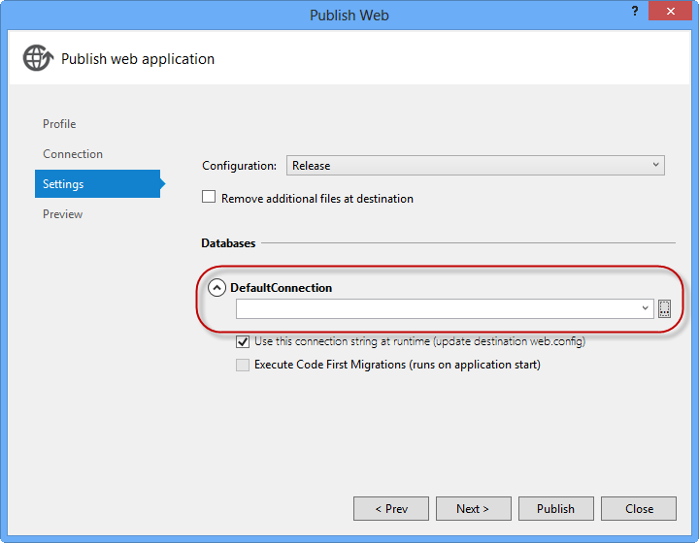This screenshot has width=699, height=543.
Task: Switch to the Profile tab
Action: [59, 124]
